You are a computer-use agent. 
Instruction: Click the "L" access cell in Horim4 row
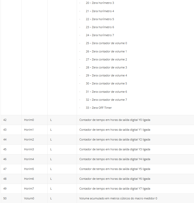(x=51, y=159)
